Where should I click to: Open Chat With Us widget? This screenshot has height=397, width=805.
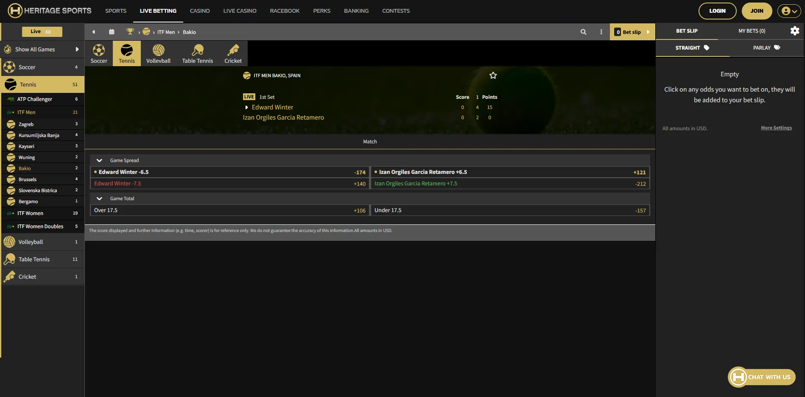pos(762,377)
